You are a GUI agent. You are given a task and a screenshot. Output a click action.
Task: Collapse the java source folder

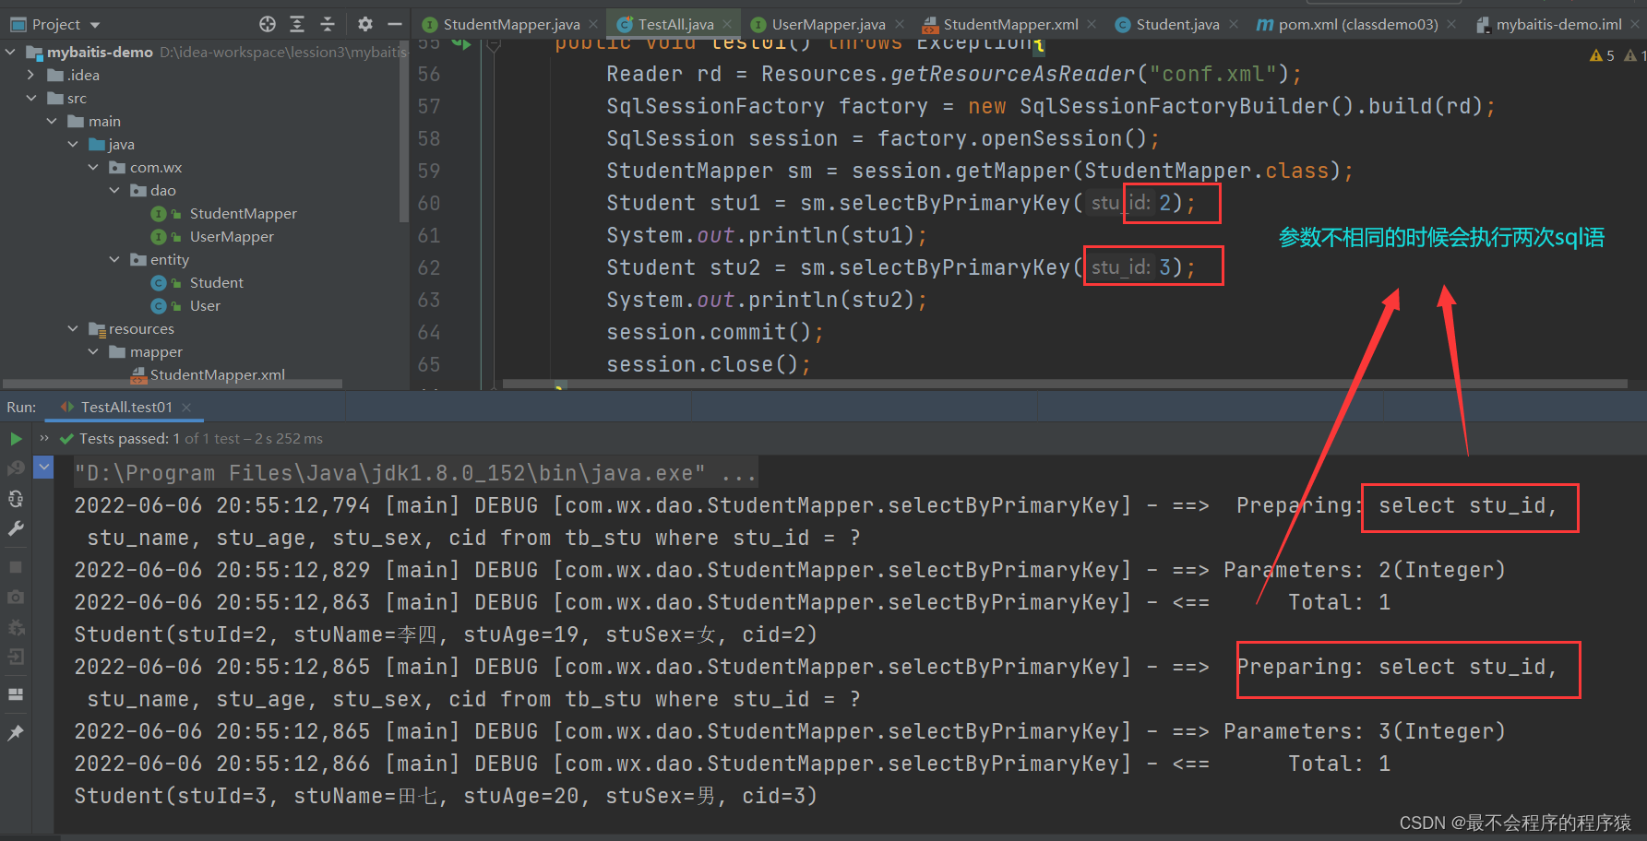73,144
